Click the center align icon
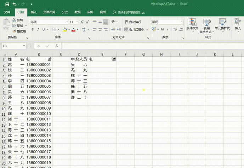This screenshot has width=244, height=168. tap(100, 29)
